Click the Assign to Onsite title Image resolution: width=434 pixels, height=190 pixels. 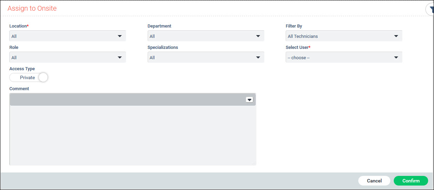pos(32,8)
